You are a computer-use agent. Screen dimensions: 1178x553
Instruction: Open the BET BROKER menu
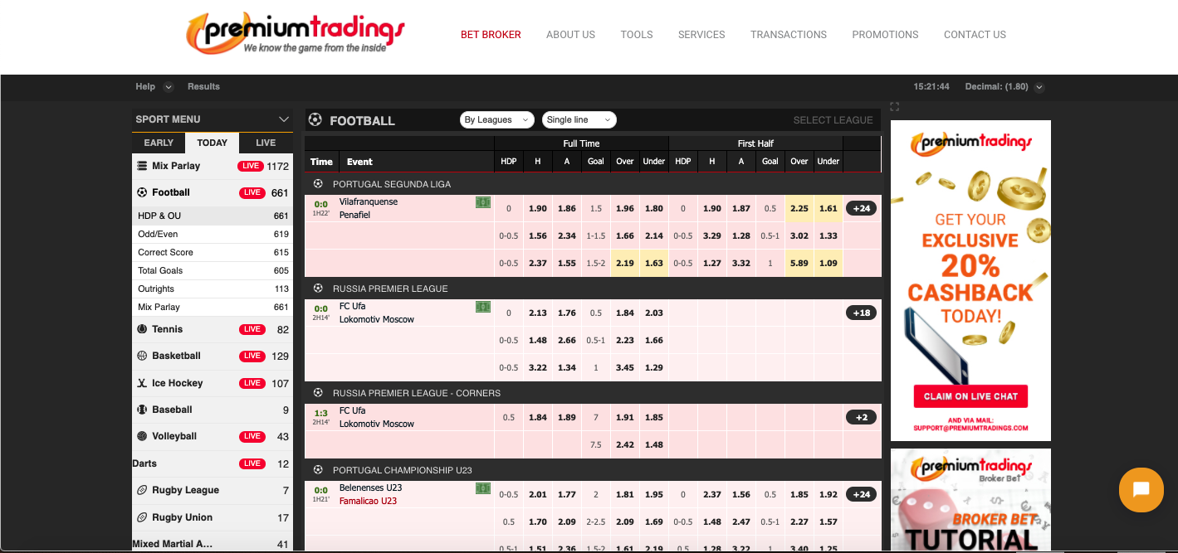(x=491, y=35)
